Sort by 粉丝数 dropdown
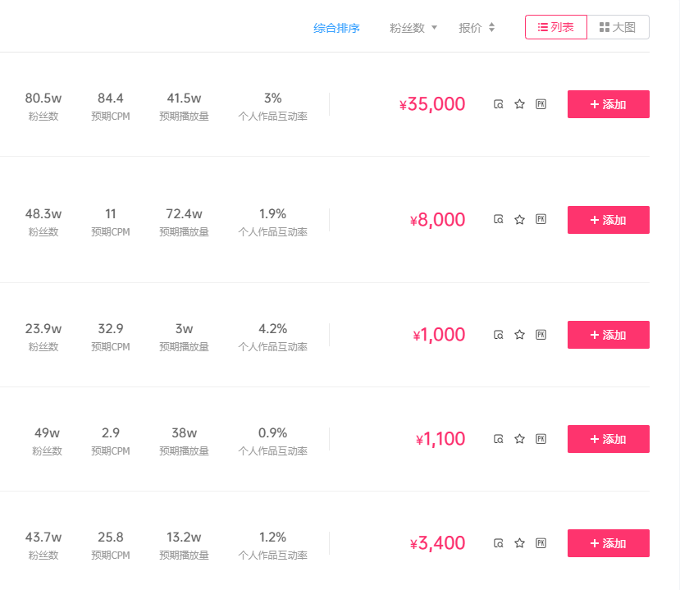 (413, 28)
